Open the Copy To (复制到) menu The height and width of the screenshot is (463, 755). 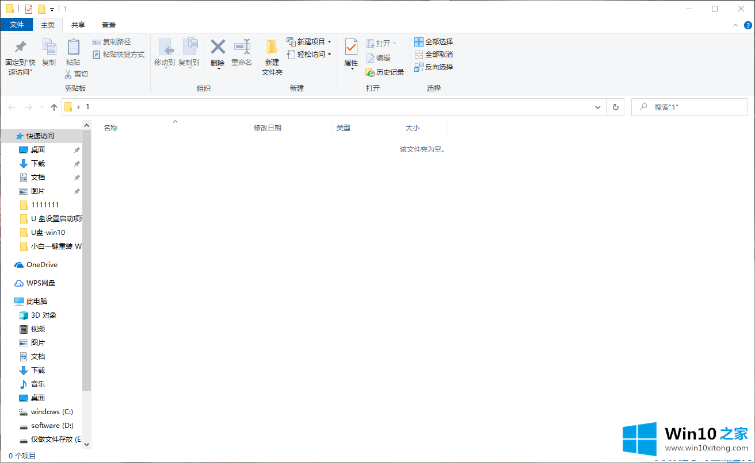pos(189,53)
